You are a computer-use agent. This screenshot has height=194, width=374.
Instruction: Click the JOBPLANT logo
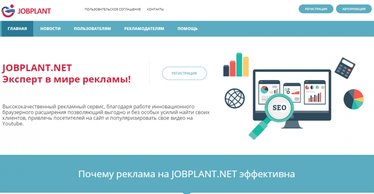(26, 11)
